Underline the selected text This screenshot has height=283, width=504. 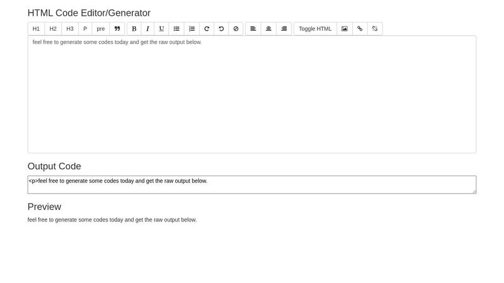[x=162, y=29]
